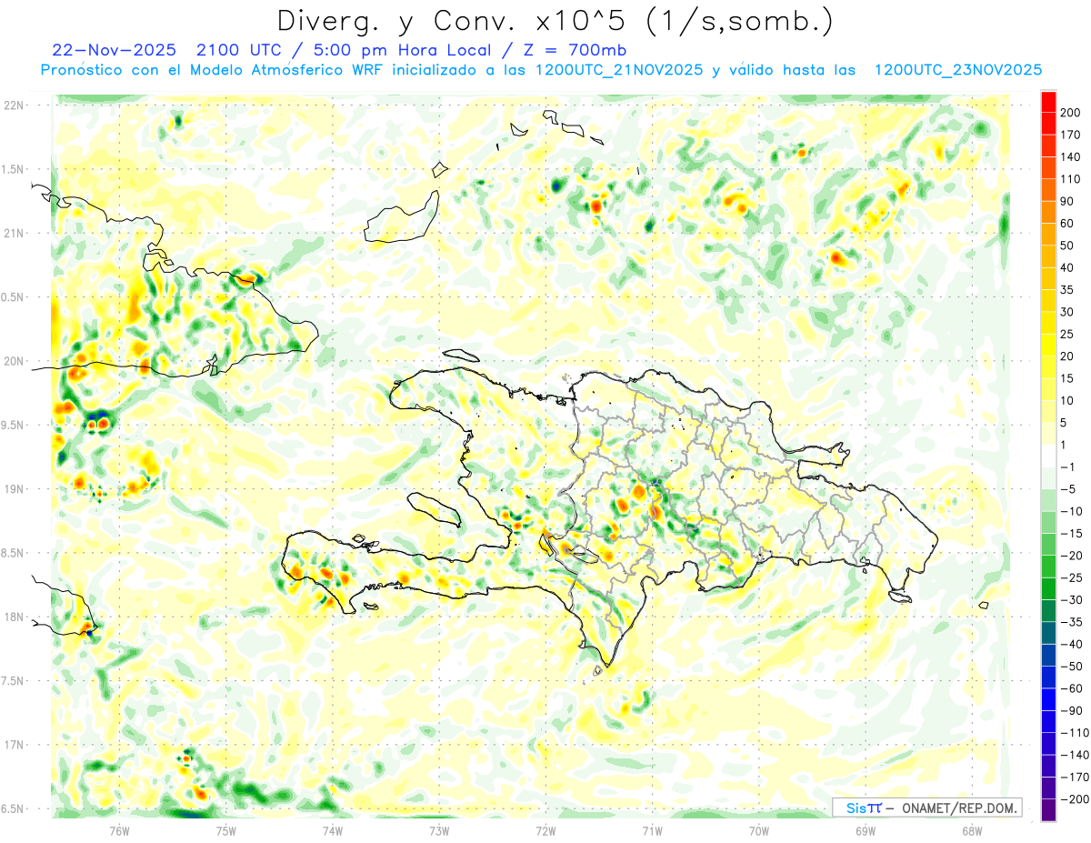Click colorbar value '90' (positive)

[x=1066, y=201]
